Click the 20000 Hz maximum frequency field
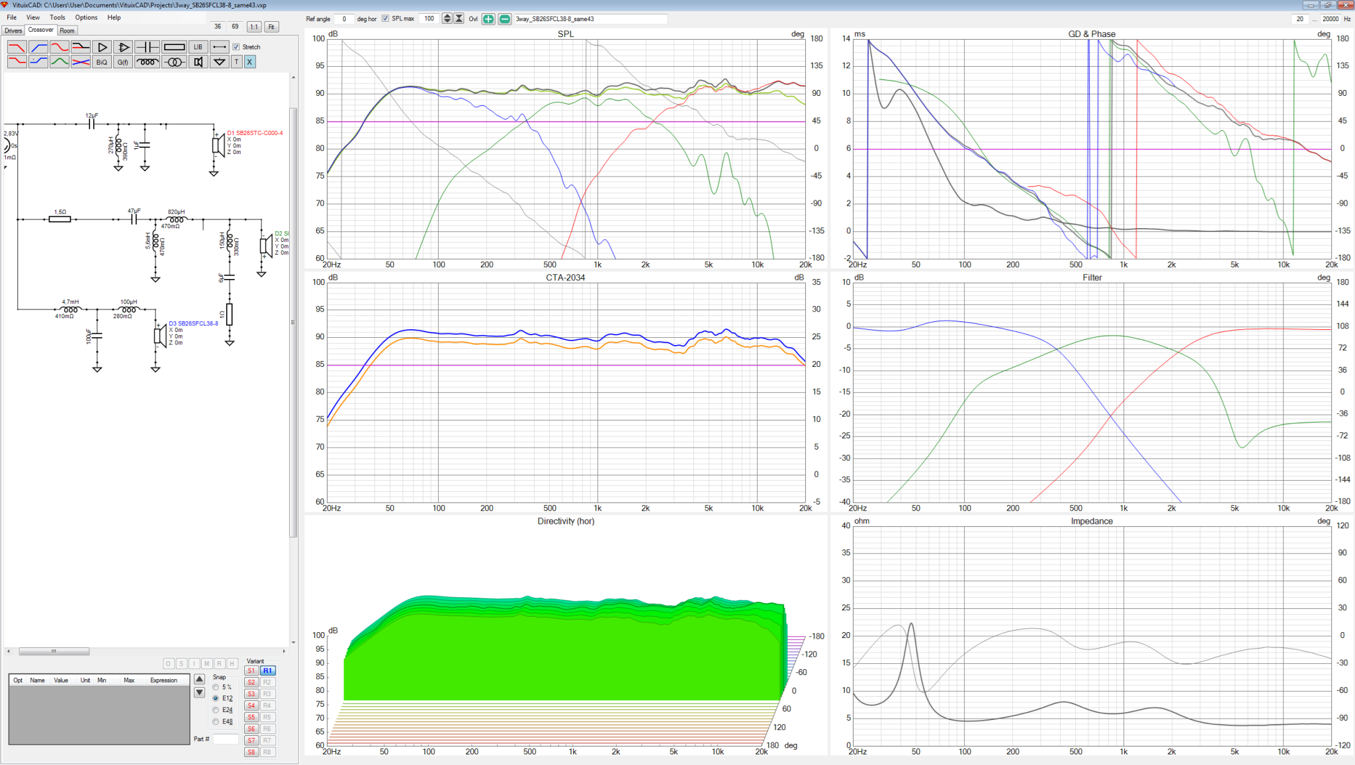Screen dimensions: 1355x765 [x=1331, y=19]
